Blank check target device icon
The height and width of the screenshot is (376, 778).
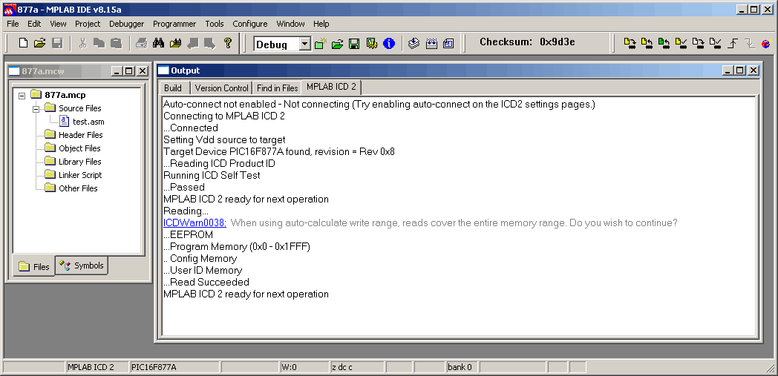[715, 44]
